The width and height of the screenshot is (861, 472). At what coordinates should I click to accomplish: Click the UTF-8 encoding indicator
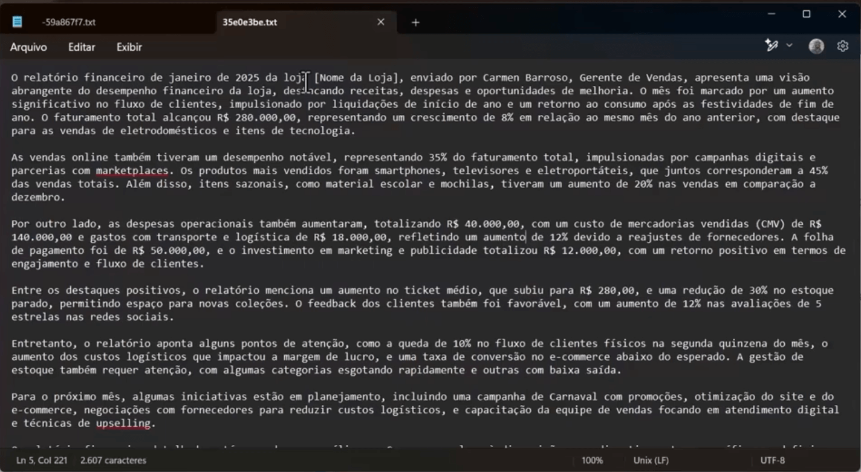tap(772, 461)
